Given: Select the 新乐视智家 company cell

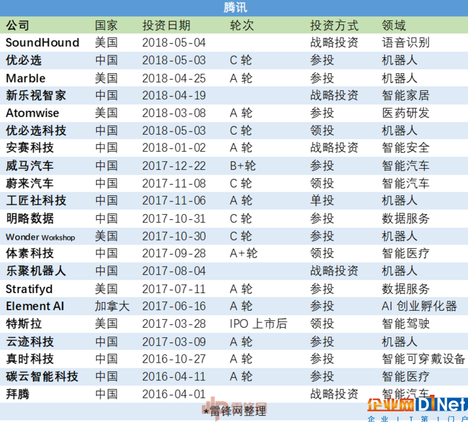Looking at the screenshot, I should coord(36,95).
